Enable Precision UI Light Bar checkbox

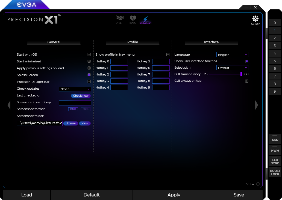coord(89,82)
